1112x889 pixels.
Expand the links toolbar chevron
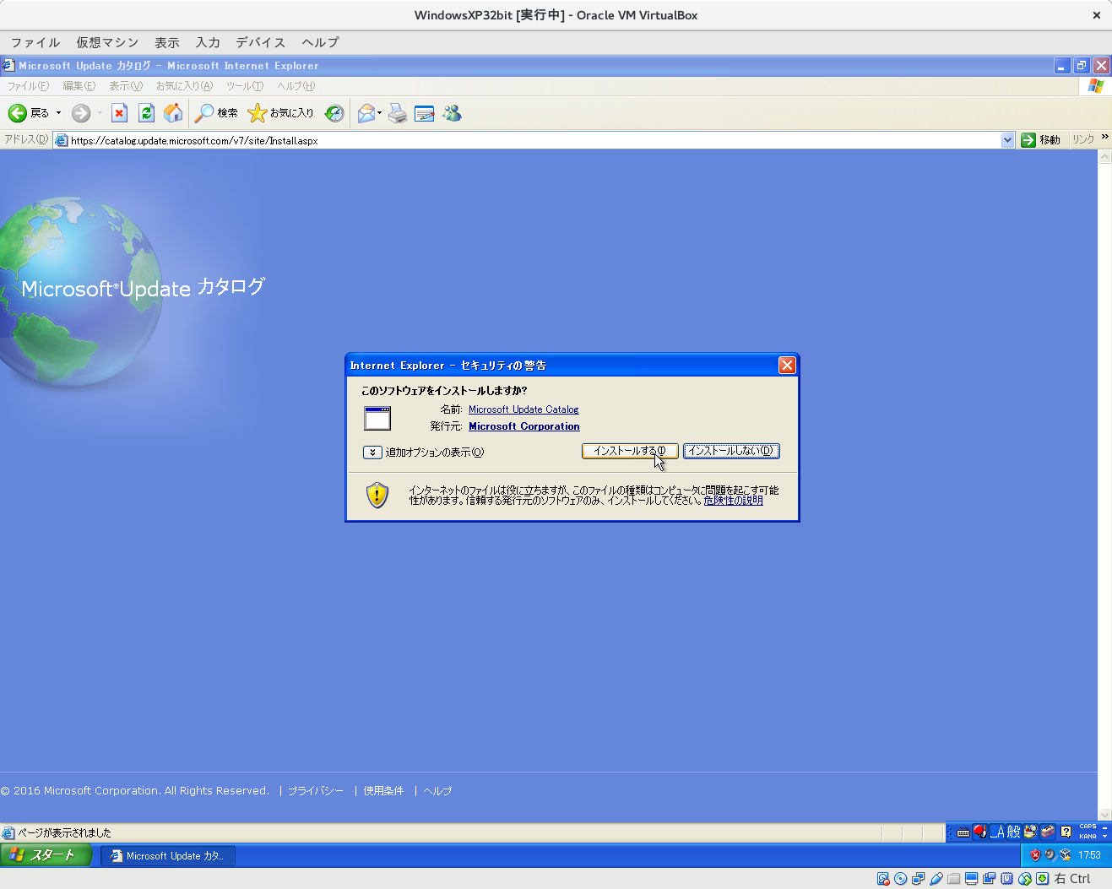1105,137
